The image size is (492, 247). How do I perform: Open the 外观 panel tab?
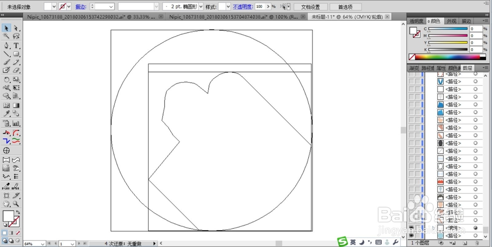pos(452,21)
